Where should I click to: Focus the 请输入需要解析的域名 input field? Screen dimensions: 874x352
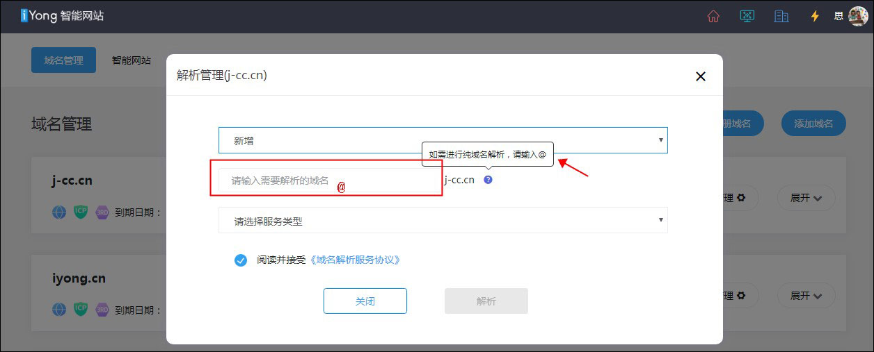coord(327,181)
